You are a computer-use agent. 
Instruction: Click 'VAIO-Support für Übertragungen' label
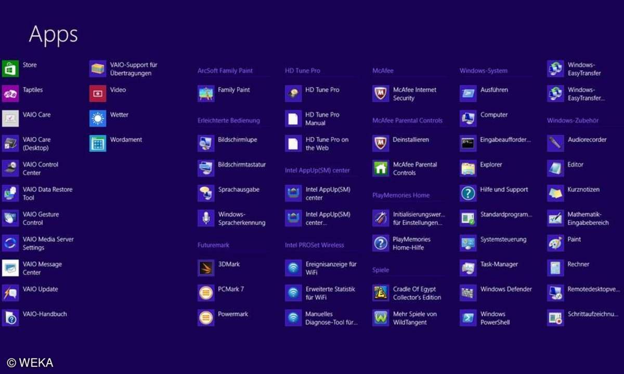click(134, 69)
